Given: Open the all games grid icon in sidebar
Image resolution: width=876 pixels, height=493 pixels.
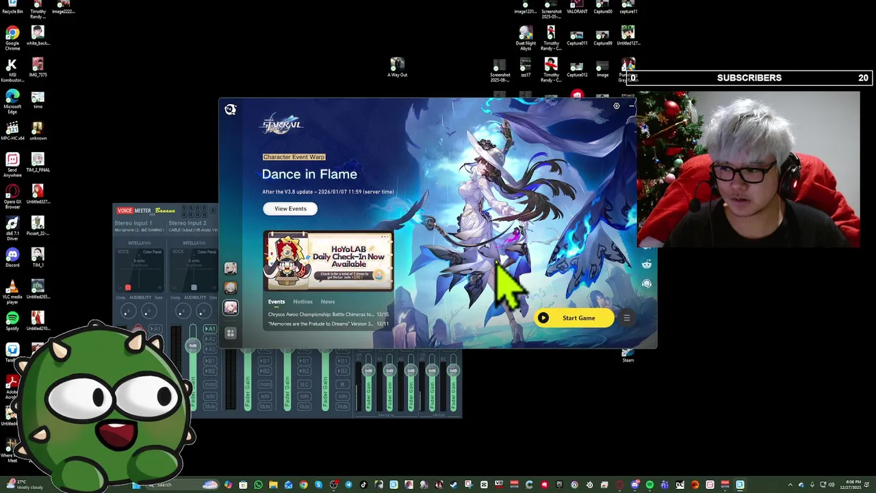Looking at the screenshot, I should point(231,333).
